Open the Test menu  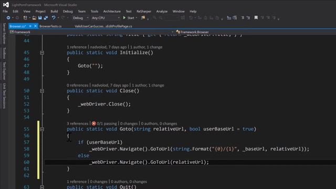(129, 12)
